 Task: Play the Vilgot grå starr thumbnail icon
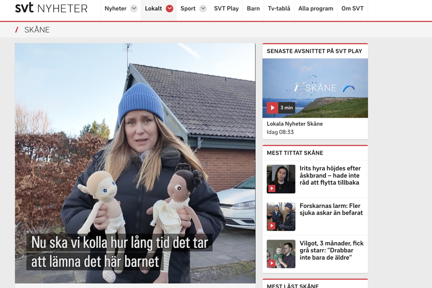point(272,264)
